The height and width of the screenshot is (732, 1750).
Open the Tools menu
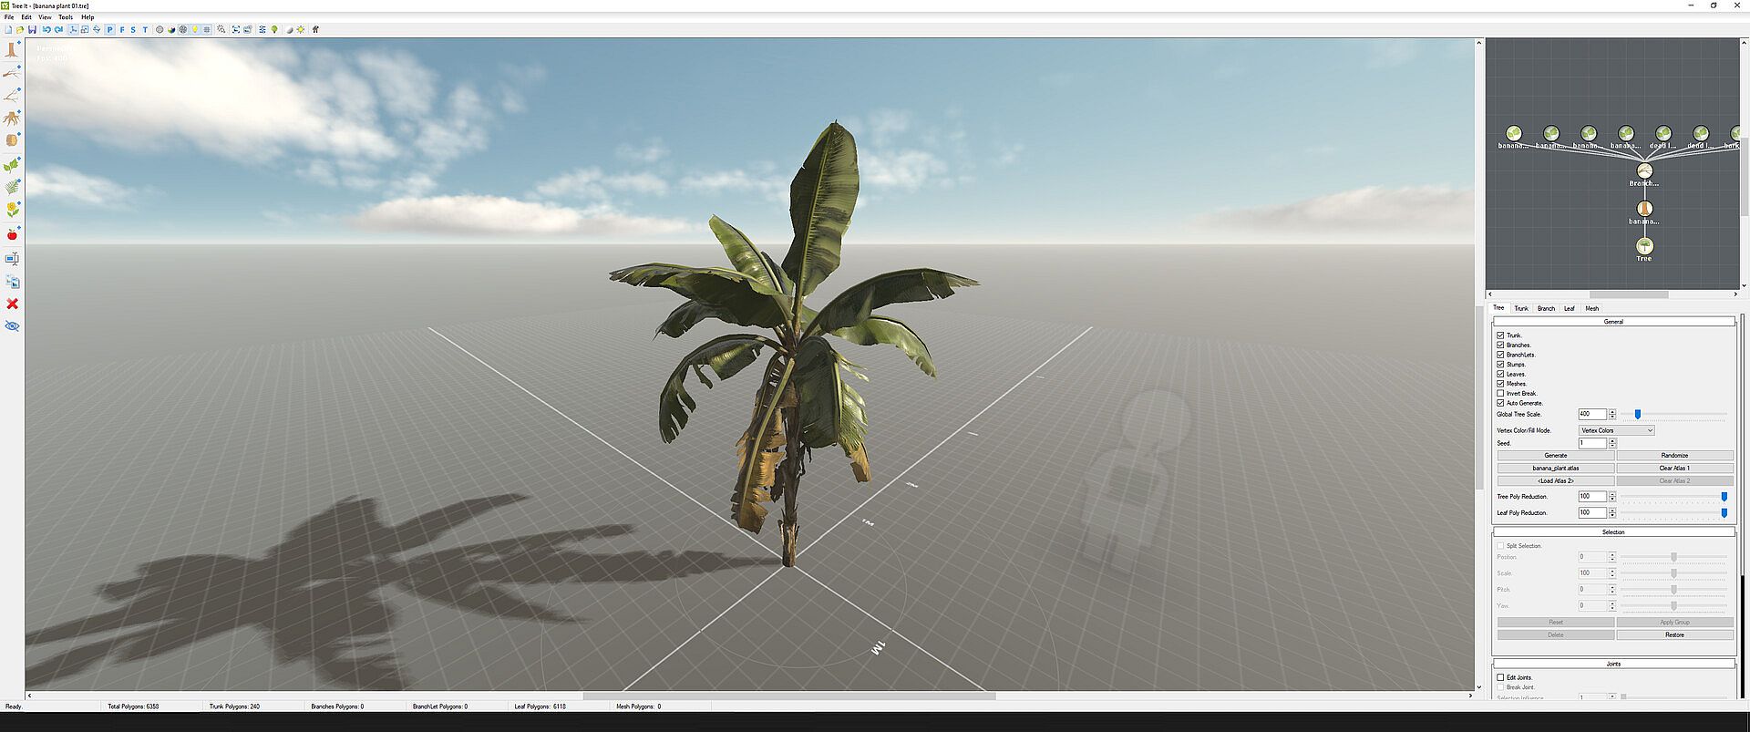pyautogui.click(x=66, y=17)
